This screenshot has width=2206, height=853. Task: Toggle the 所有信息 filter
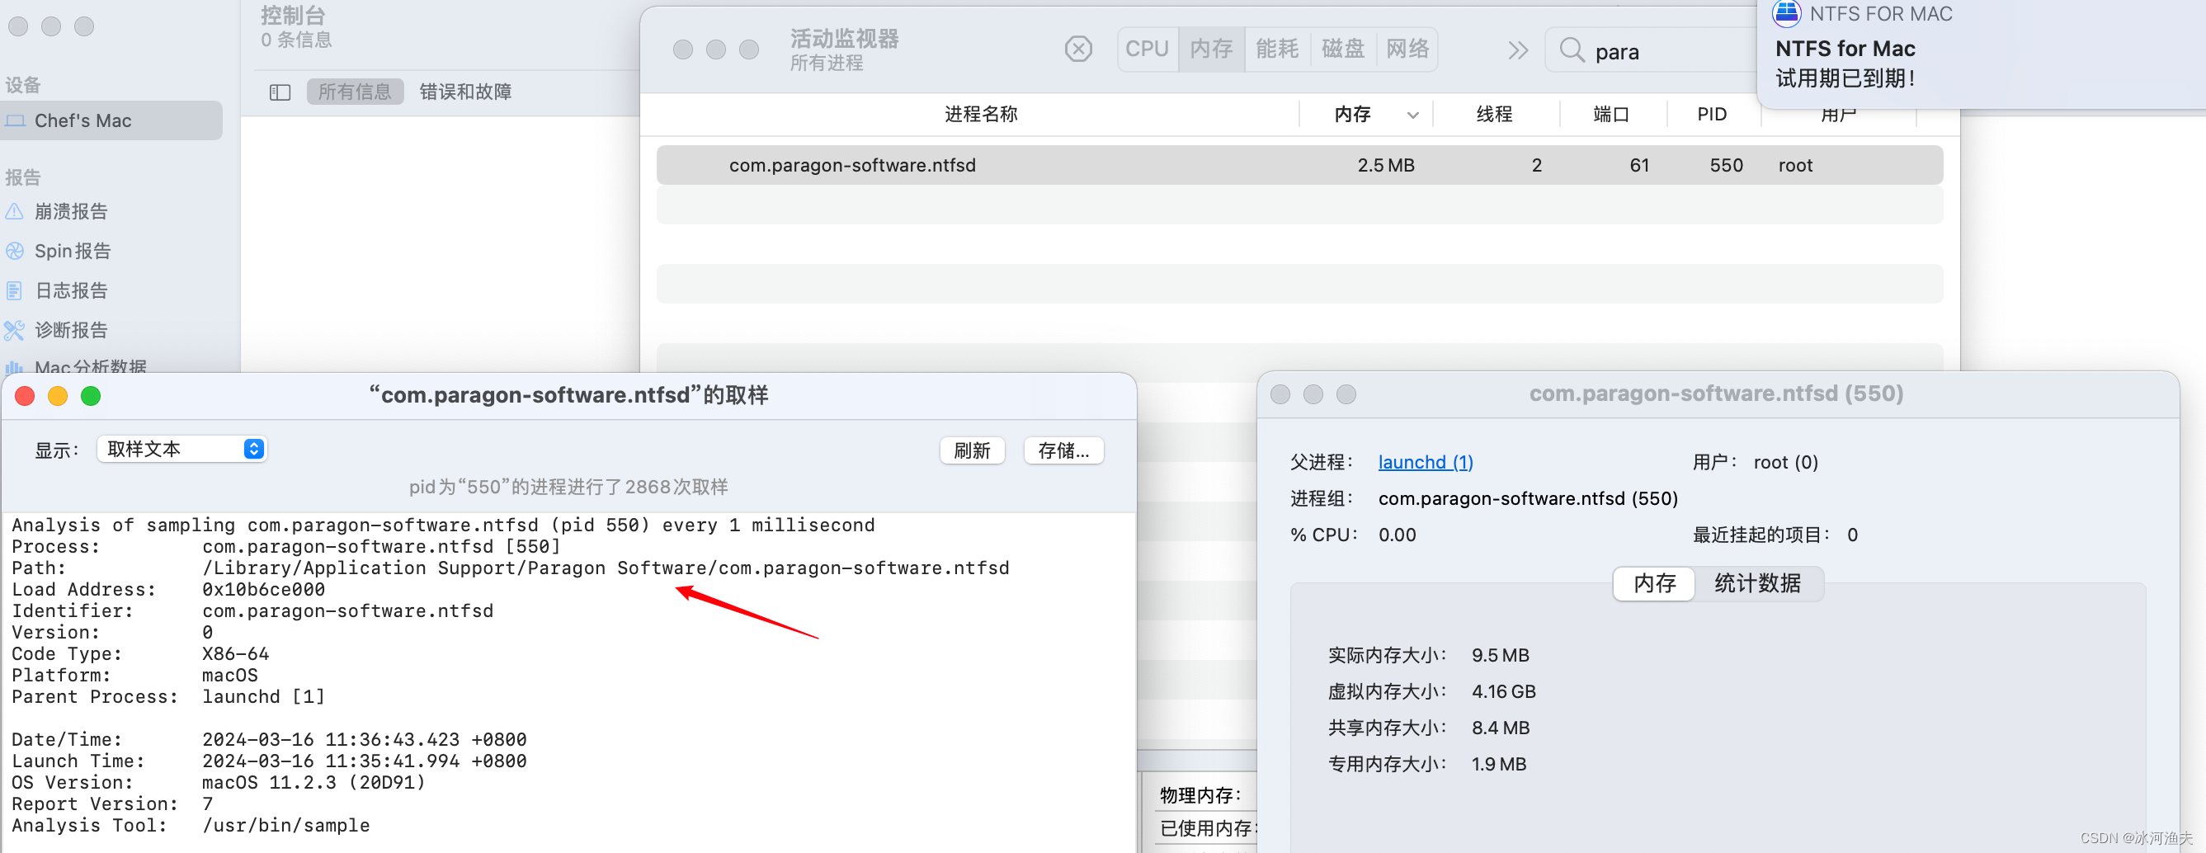tap(354, 92)
